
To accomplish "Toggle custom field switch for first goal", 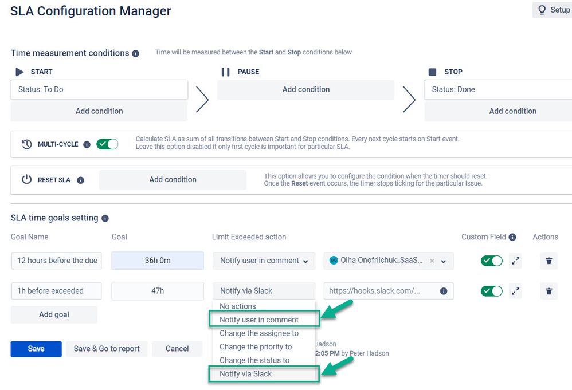I will click(491, 261).
